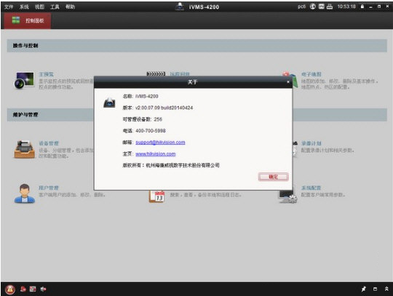
Task: Click the calendar log search icon
Action: tap(156, 197)
